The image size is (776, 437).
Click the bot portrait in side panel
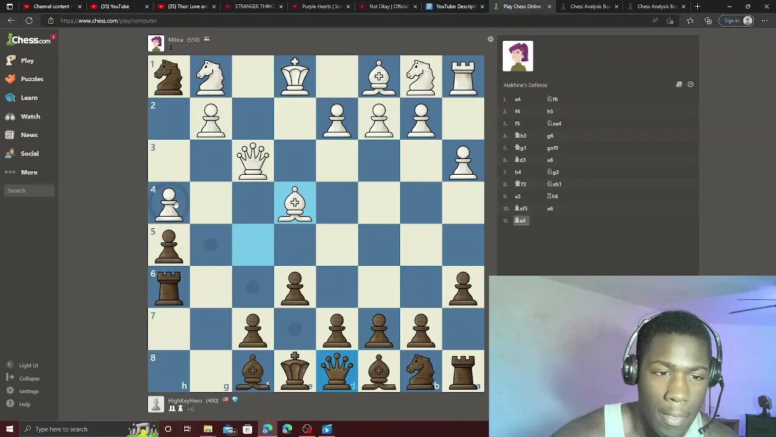point(518,56)
